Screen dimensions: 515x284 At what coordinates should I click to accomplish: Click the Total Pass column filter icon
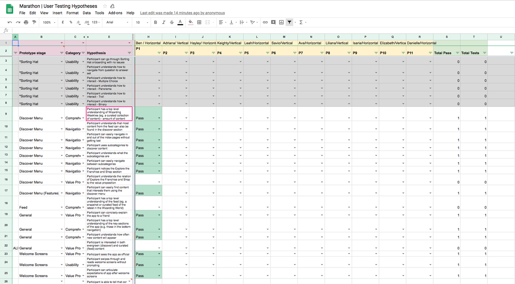[457, 53]
